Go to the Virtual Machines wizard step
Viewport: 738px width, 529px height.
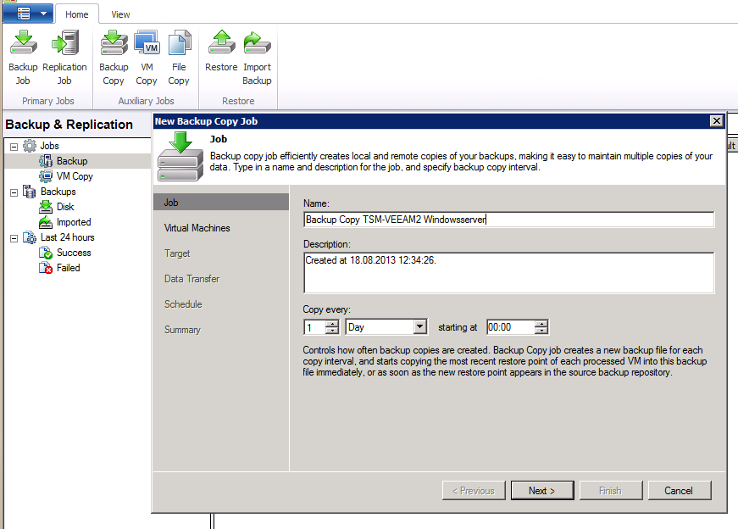click(197, 228)
